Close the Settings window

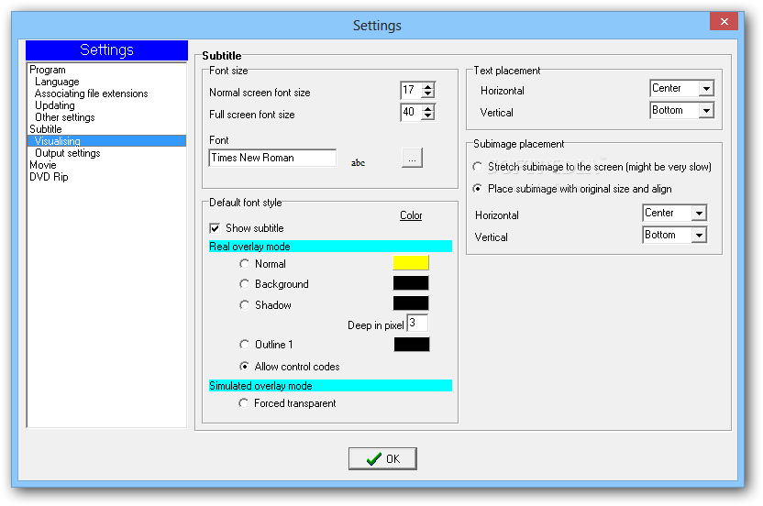724,21
